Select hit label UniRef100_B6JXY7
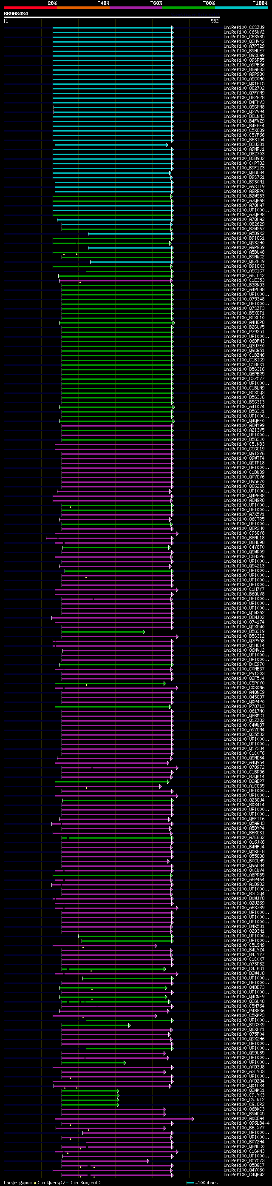272x1186 pixels. point(244,1128)
